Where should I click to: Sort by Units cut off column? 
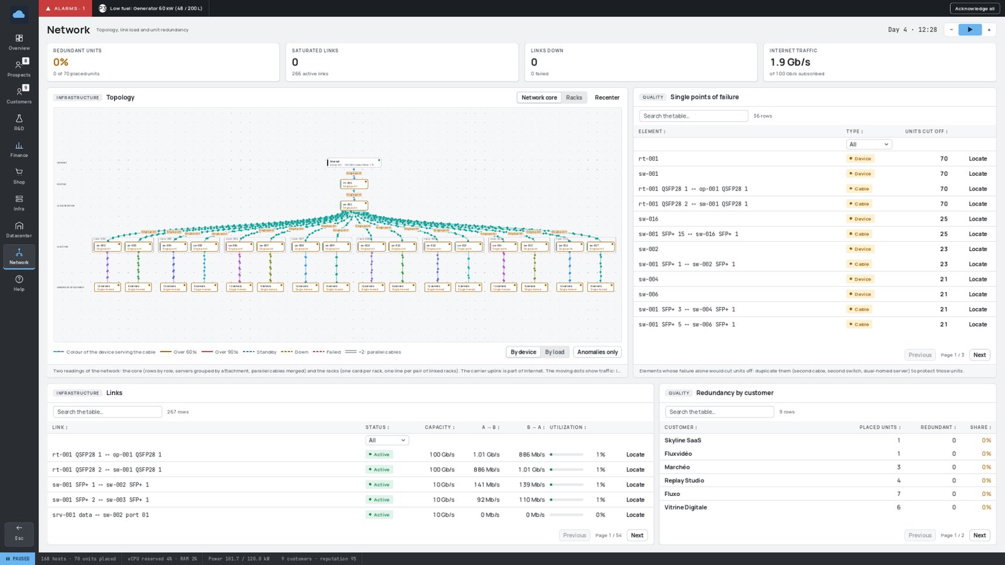coord(926,131)
